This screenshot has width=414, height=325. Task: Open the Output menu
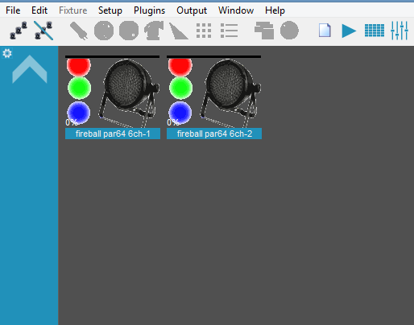(192, 10)
